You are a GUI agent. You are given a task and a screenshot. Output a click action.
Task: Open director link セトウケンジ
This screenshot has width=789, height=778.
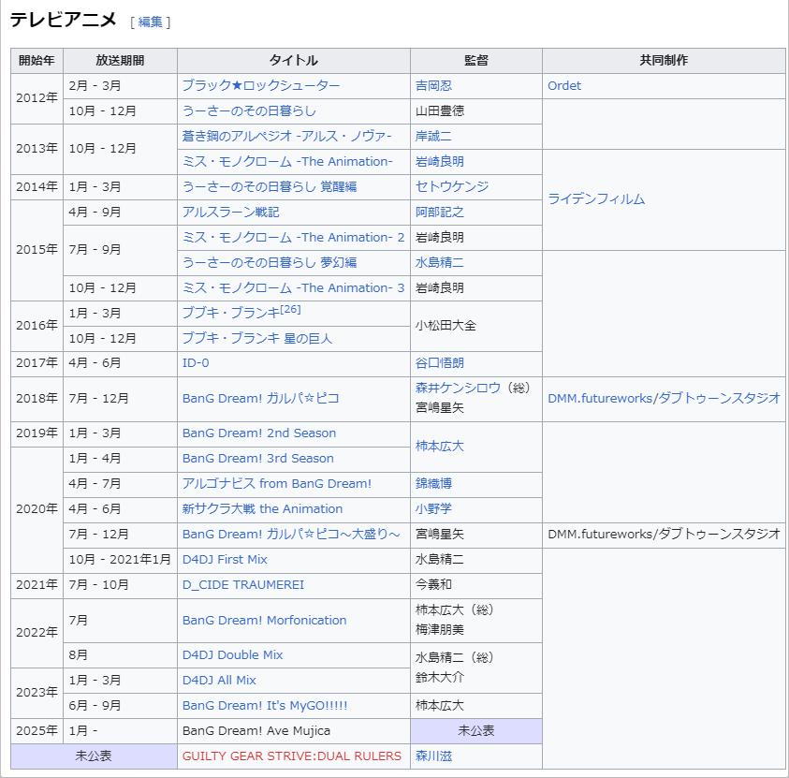452,186
